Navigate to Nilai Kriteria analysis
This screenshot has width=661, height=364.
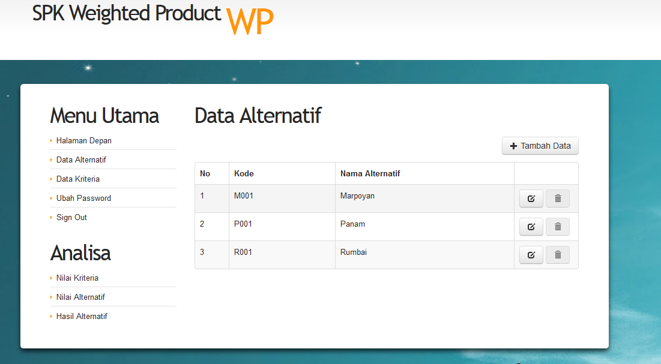[x=77, y=278]
